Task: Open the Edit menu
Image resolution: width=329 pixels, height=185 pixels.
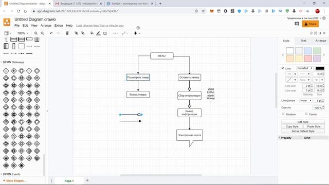Action: [x=25, y=25]
